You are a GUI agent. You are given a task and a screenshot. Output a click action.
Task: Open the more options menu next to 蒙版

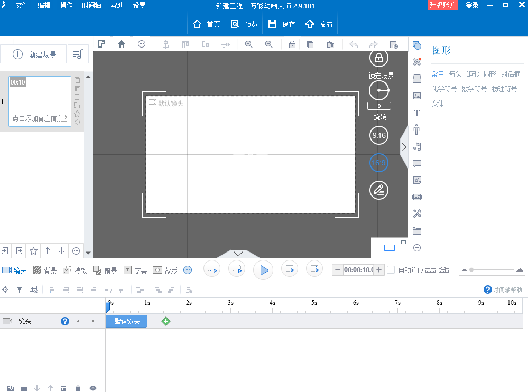(188, 269)
